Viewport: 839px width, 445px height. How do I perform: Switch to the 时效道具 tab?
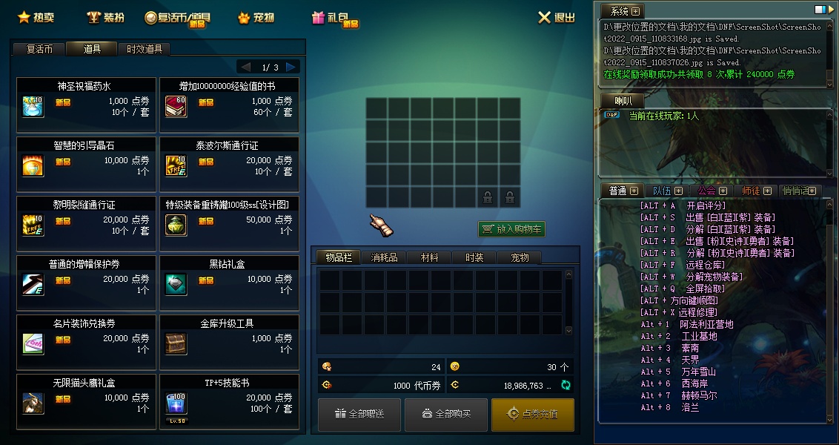pyautogui.click(x=145, y=49)
